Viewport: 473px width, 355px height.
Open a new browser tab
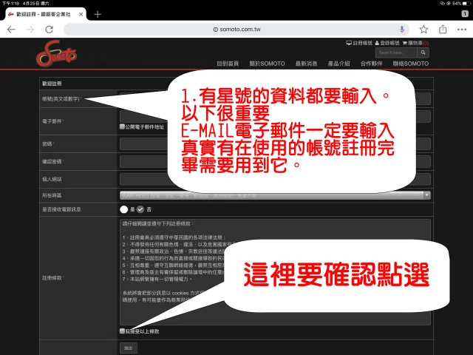[x=98, y=14]
